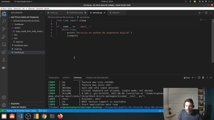Open Ubuntu Software from the dock
The height and width of the screenshot is (120, 214).
click(x=12, y=116)
